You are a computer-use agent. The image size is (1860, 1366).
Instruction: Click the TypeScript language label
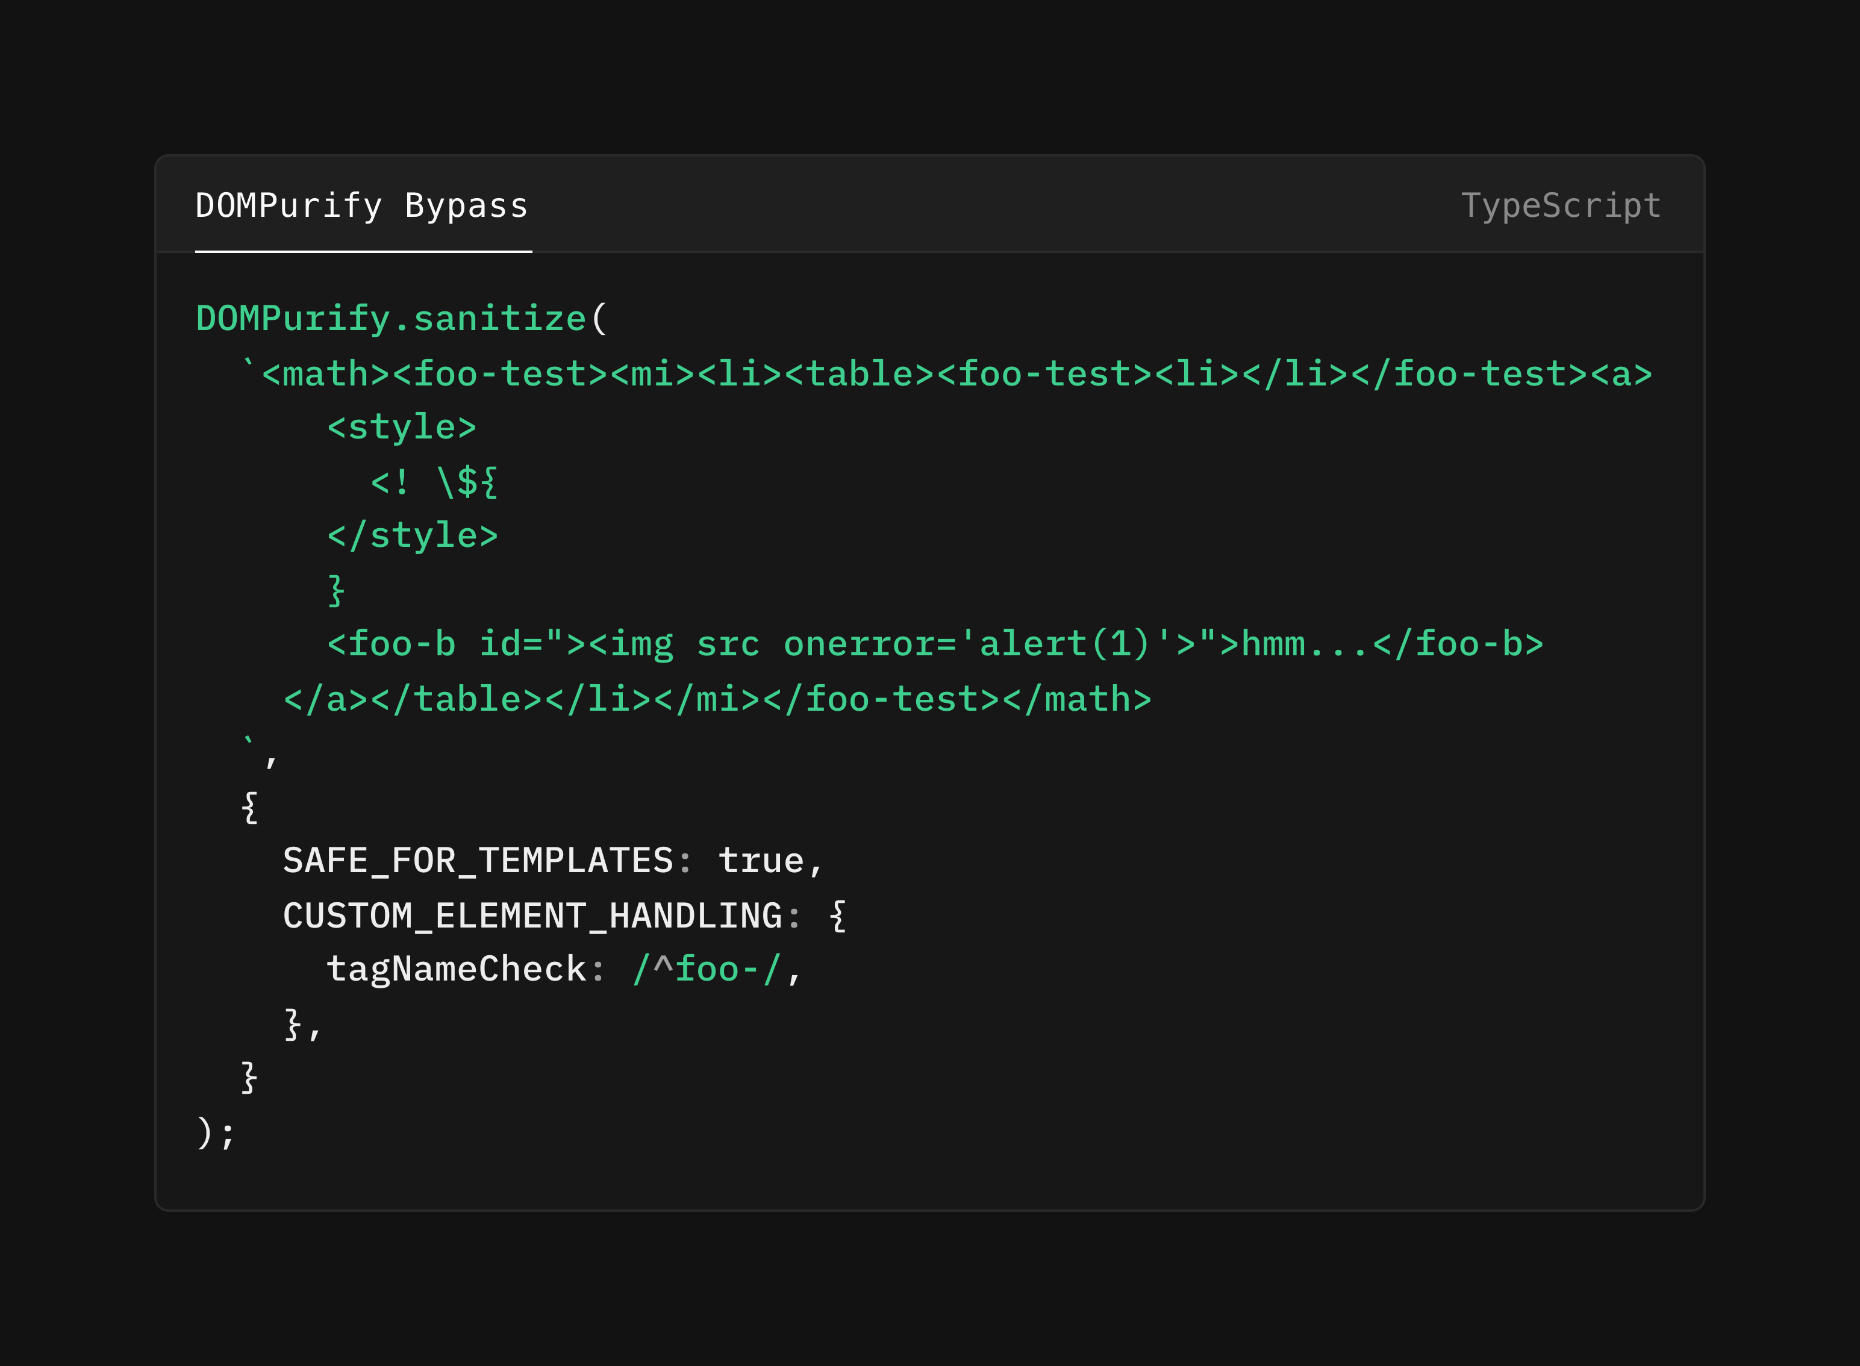1561,206
